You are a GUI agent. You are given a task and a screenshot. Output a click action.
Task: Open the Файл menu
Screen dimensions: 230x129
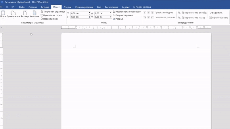point(22,7)
